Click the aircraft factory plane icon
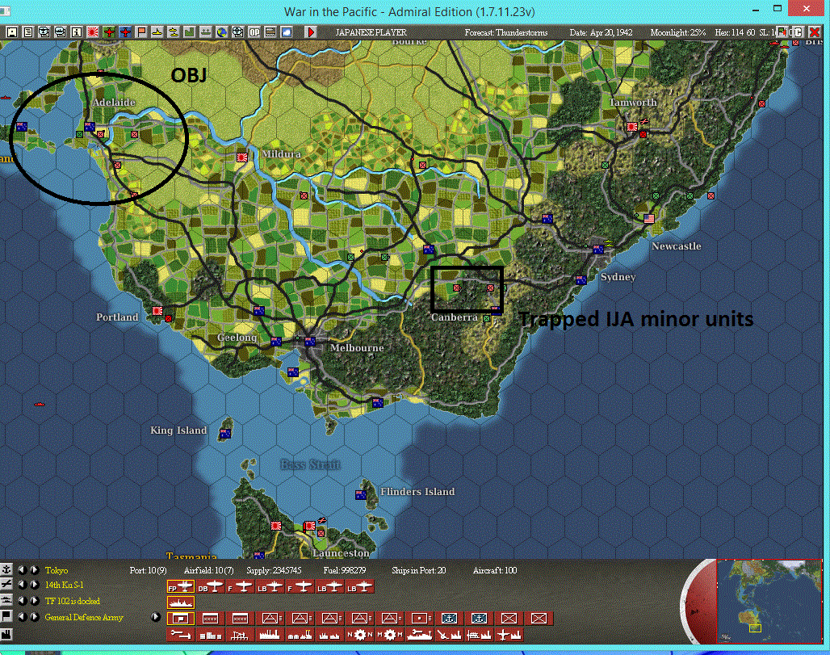The width and height of the screenshot is (830, 655). [509, 634]
